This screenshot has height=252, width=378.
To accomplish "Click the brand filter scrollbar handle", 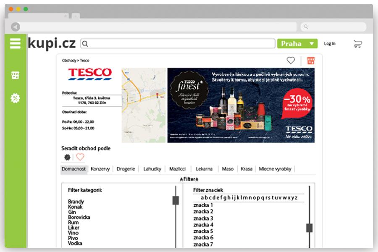I will coord(309,228).
